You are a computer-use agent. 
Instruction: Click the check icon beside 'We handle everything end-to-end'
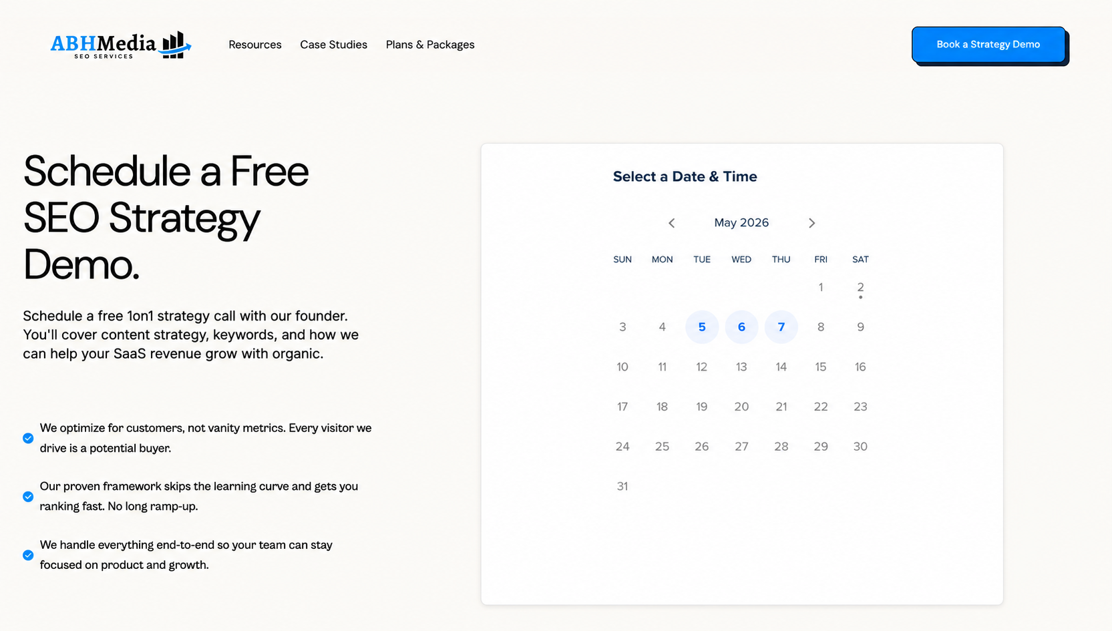pyautogui.click(x=28, y=555)
